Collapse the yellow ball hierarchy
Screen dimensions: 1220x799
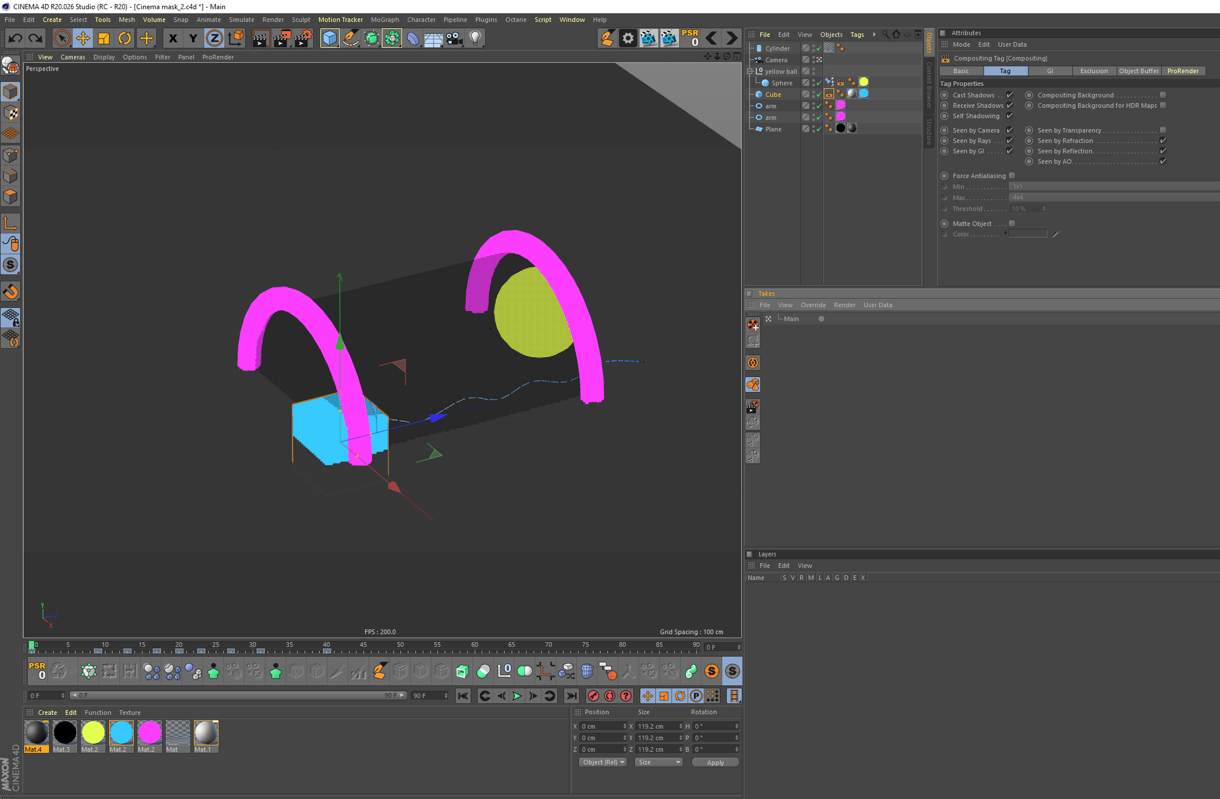click(x=750, y=71)
